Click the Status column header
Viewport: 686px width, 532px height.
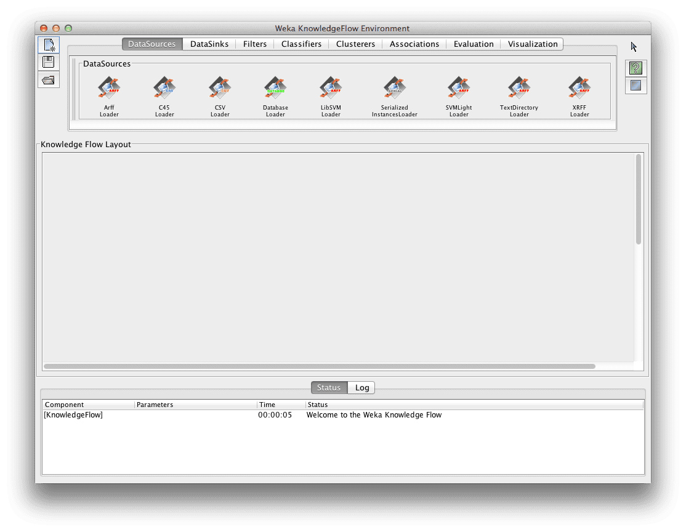pyautogui.click(x=475, y=405)
